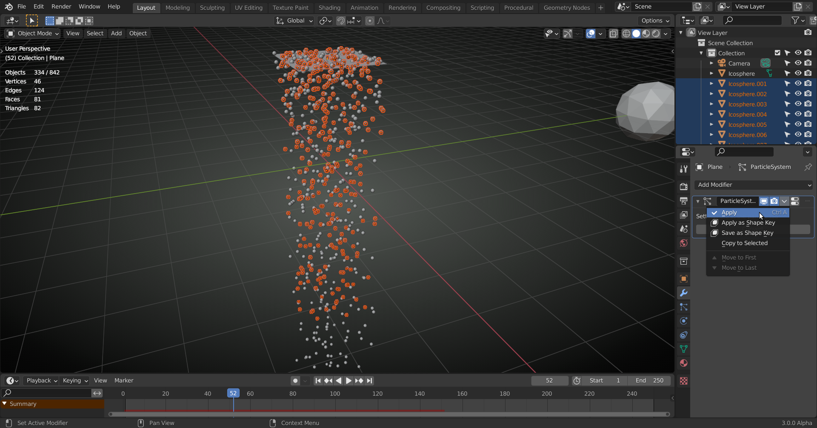Choose Apply in the modifier menu
This screenshot has height=428, width=817.
pos(748,213)
